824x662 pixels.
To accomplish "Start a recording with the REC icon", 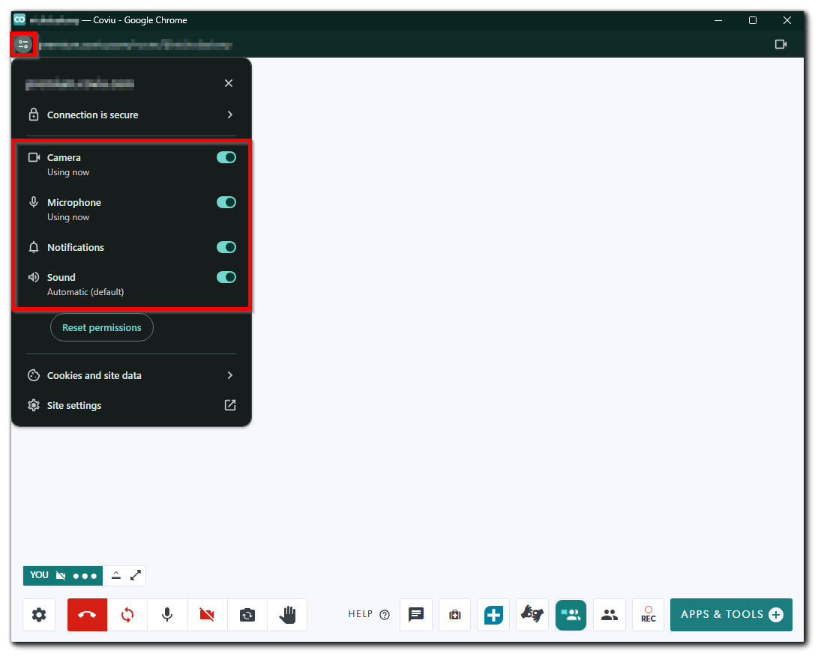I will point(648,615).
